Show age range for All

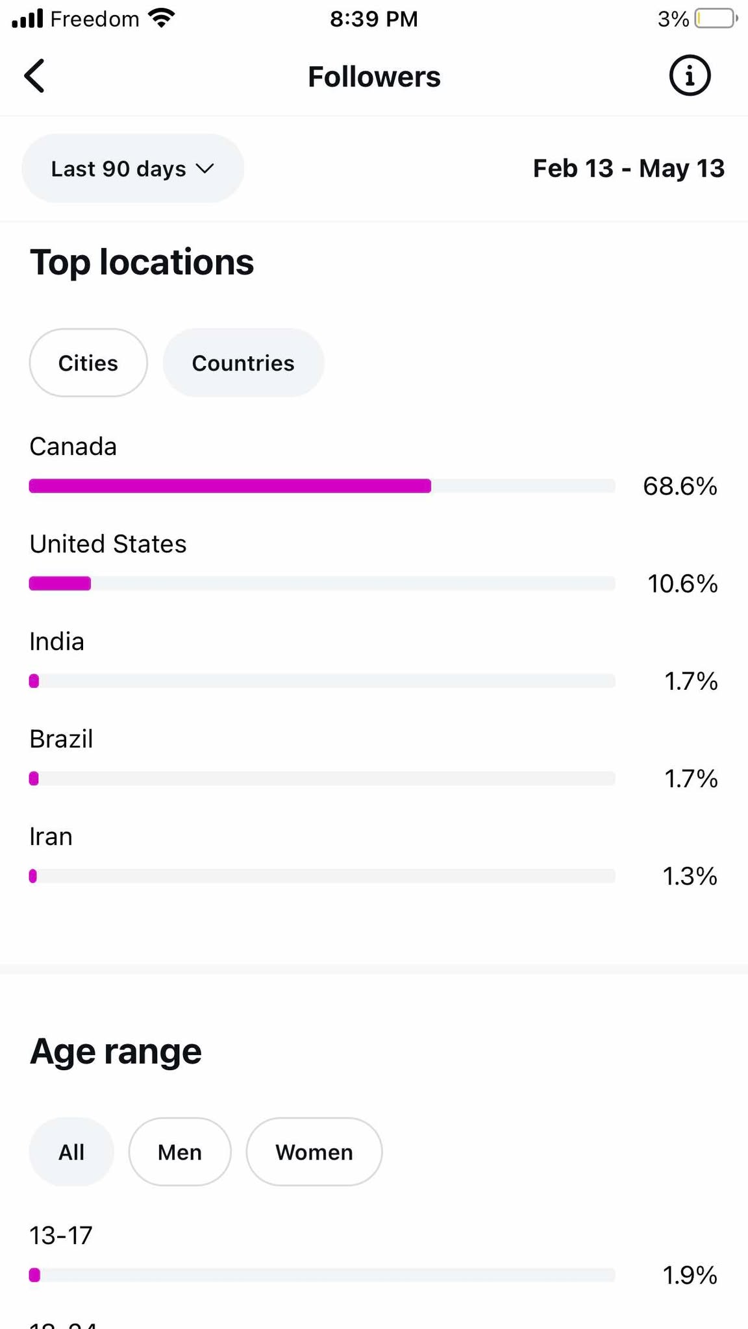(71, 1152)
